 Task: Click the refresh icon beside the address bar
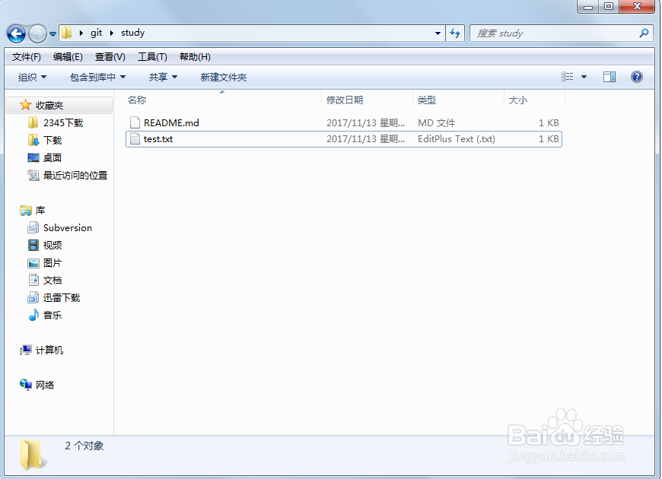coord(454,33)
